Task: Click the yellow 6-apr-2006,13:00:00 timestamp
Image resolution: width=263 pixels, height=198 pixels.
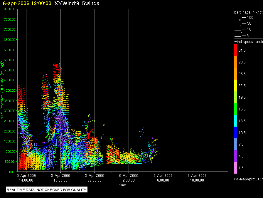Action: coord(27,4)
